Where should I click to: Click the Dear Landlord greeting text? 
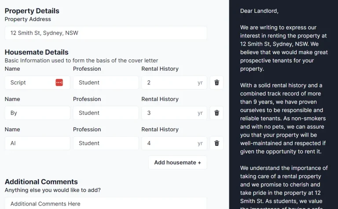tap(259, 11)
